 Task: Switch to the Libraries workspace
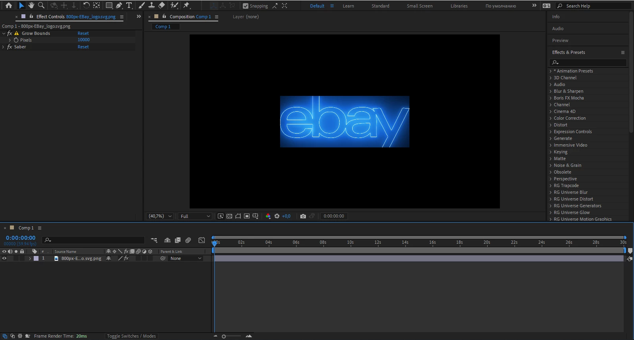(x=459, y=6)
